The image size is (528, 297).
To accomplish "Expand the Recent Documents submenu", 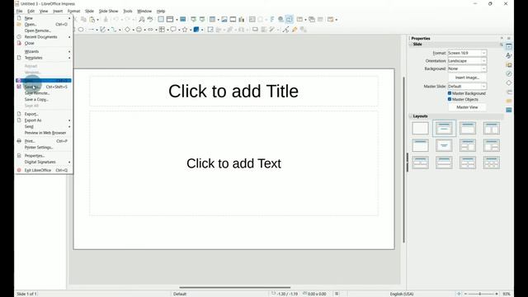I will 44,37.
